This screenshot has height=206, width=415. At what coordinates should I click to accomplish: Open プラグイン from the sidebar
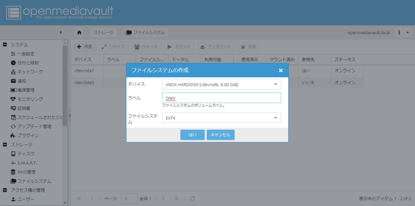click(28, 135)
